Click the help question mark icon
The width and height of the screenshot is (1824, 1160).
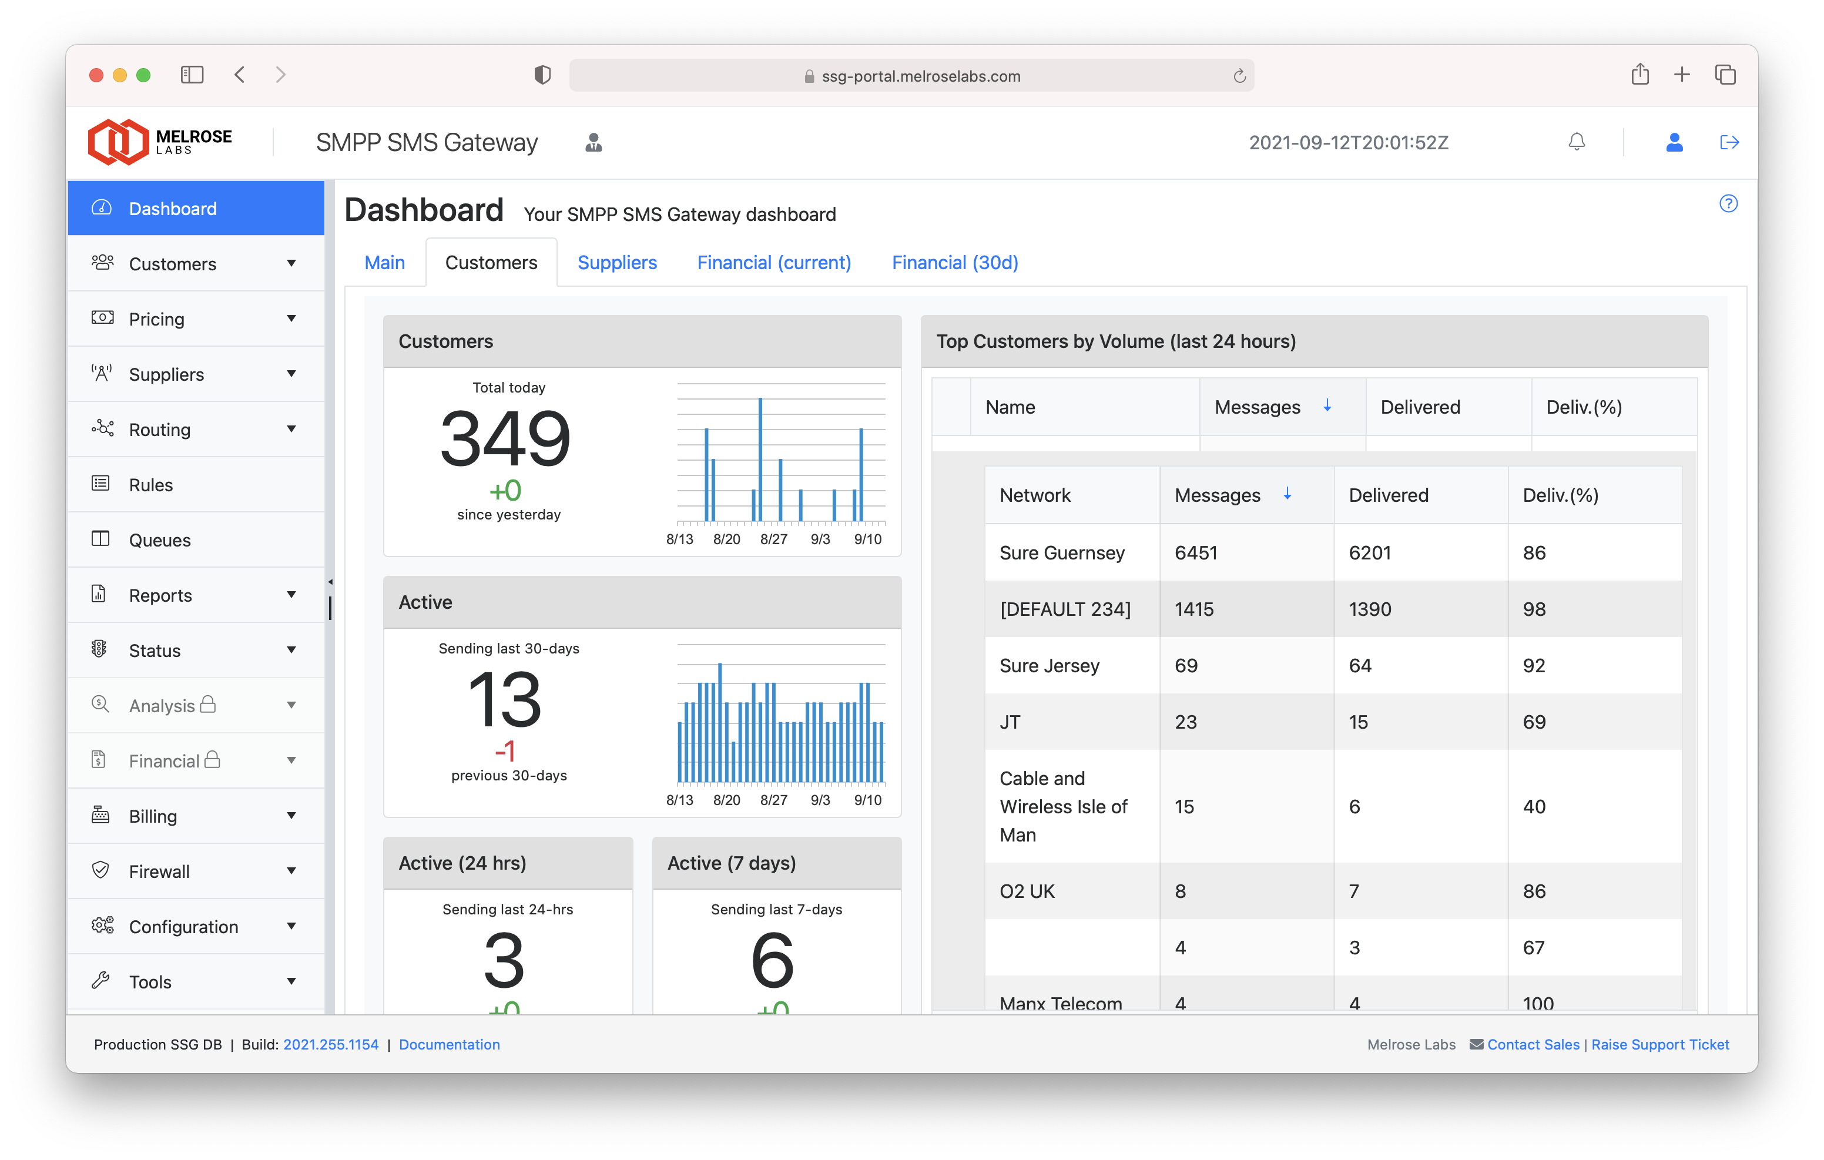coord(1728,204)
